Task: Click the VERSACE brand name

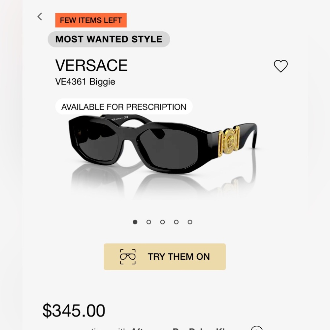Action: 91,65
